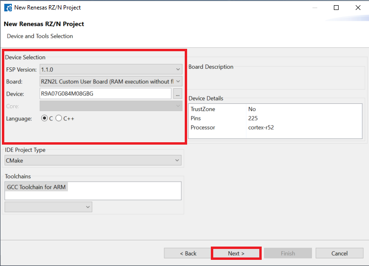The width and height of the screenshot is (369, 266).
Task: Select C language radio button
Action: click(x=44, y=118)
